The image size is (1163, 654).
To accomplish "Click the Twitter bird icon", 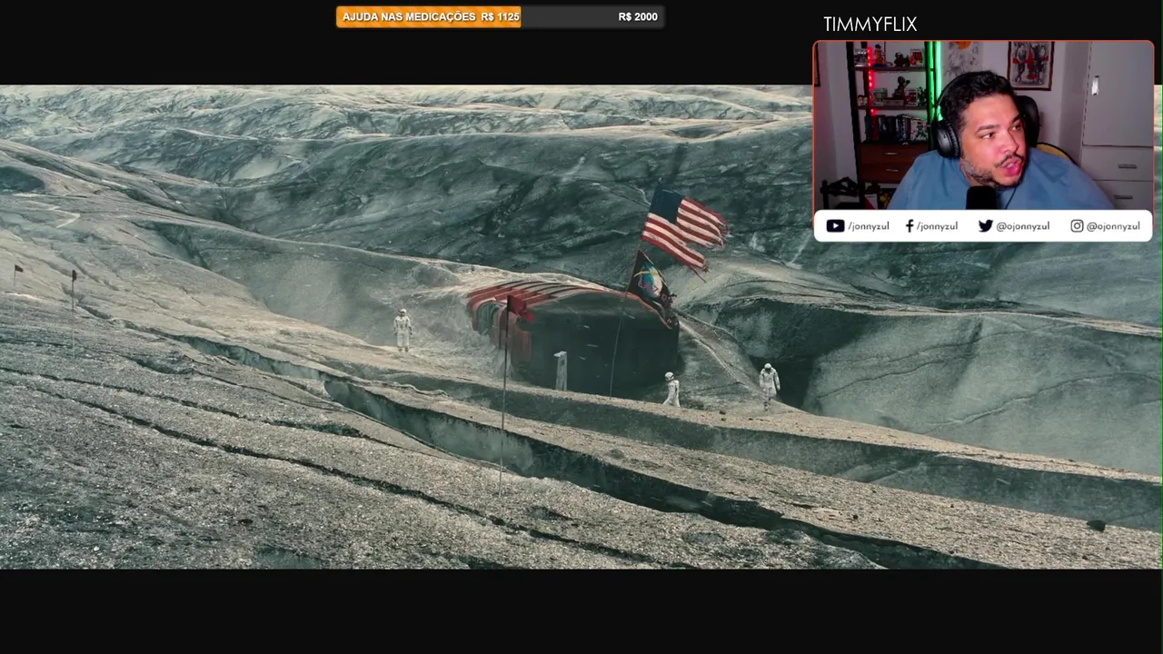I will [985, 226].
